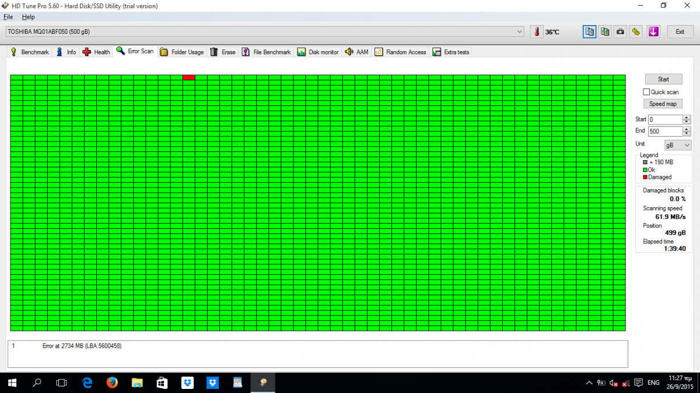Image resolution: width=700 pixels, height=393 pixels.
Task: Click the ENG language indicator
Action: 654,383
